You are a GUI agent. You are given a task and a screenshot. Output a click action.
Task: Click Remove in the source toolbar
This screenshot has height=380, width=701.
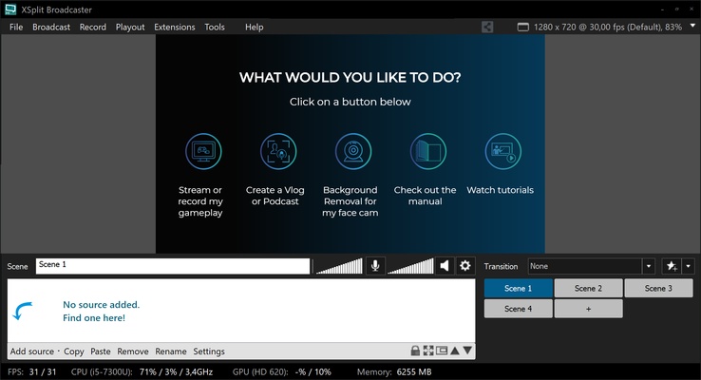click(133, 351)
